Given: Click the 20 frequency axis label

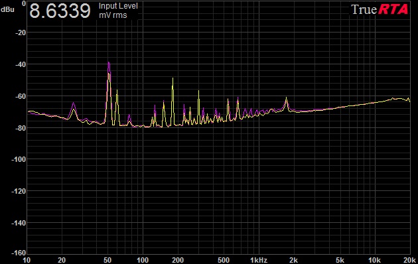Looking at the screenshot, I should (62, 260).
